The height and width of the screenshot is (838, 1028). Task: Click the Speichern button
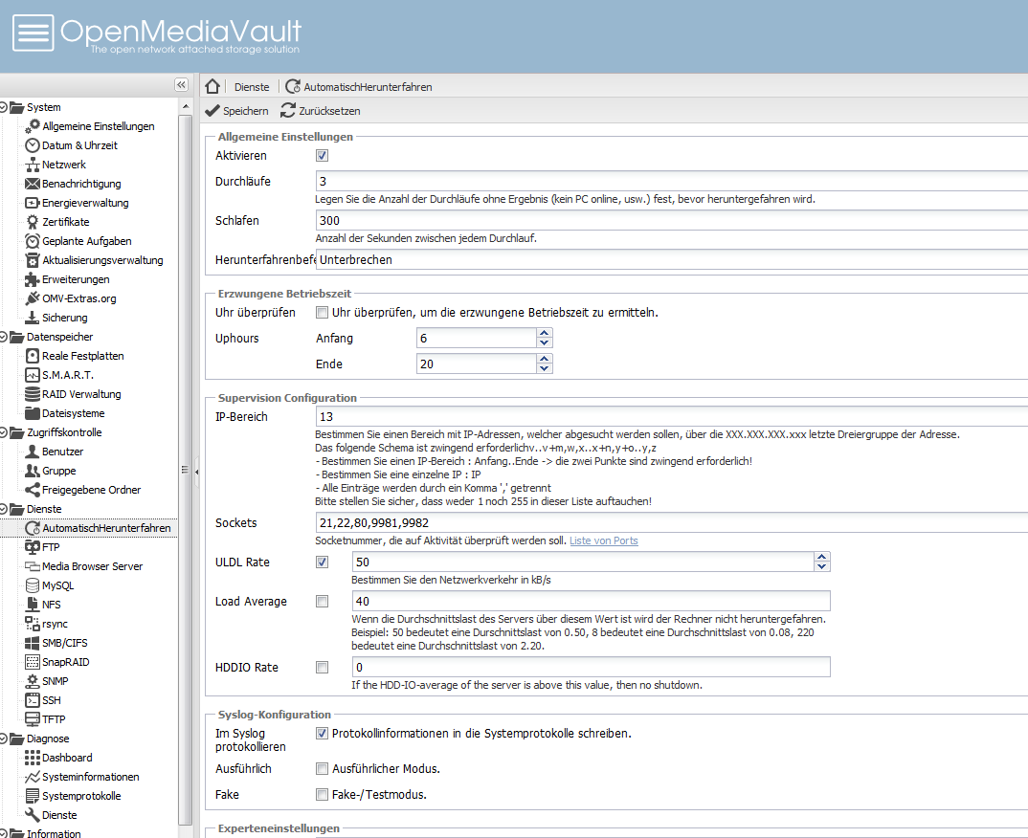(x=236, y=111)
